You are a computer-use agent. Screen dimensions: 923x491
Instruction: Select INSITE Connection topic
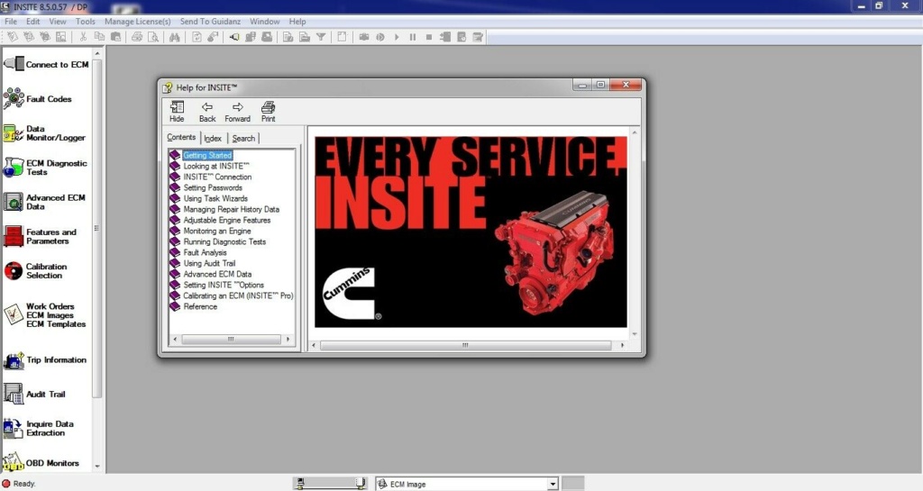pos(217,177)
